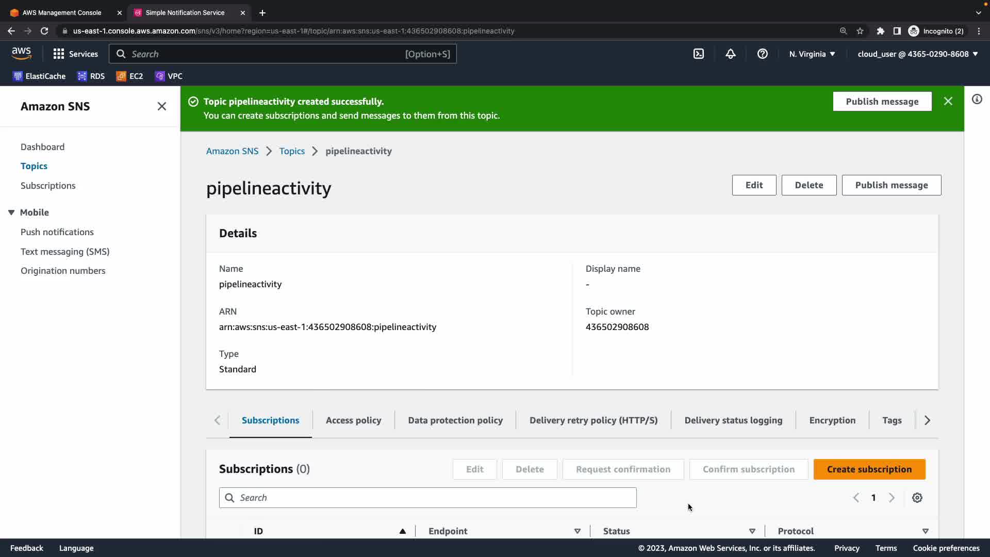Expand the cloud_user account menu
The width and height of the screenshot is (990, 557).
point(918,54)
